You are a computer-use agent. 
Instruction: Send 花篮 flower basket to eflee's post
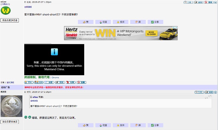pos(103,22)
